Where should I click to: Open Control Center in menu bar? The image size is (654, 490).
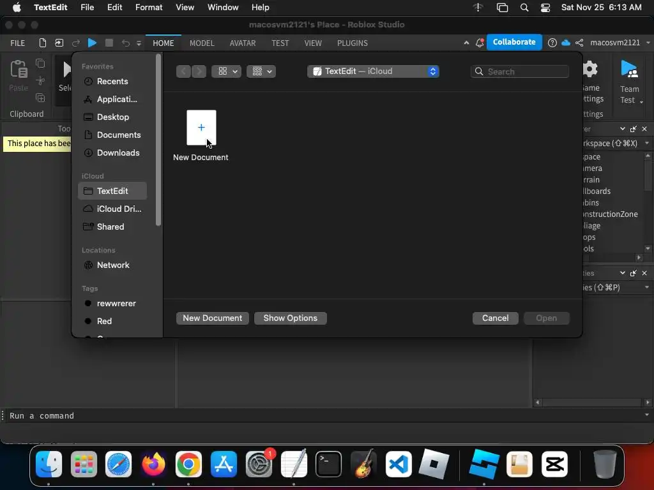545,8
